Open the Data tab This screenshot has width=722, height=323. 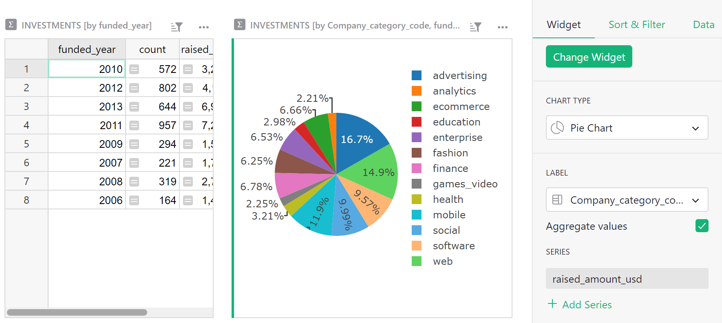click(703, 25)
